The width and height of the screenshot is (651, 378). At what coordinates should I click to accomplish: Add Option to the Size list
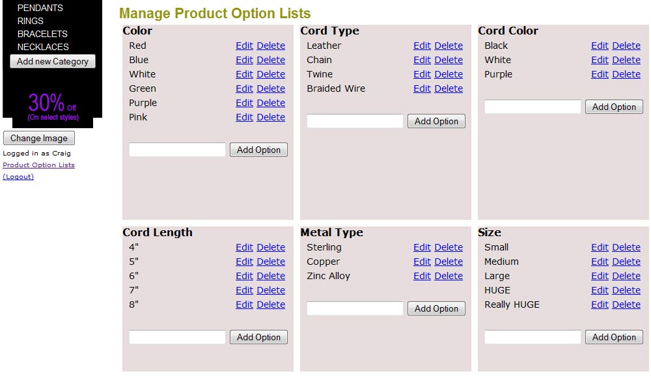(x=614, y=337)
